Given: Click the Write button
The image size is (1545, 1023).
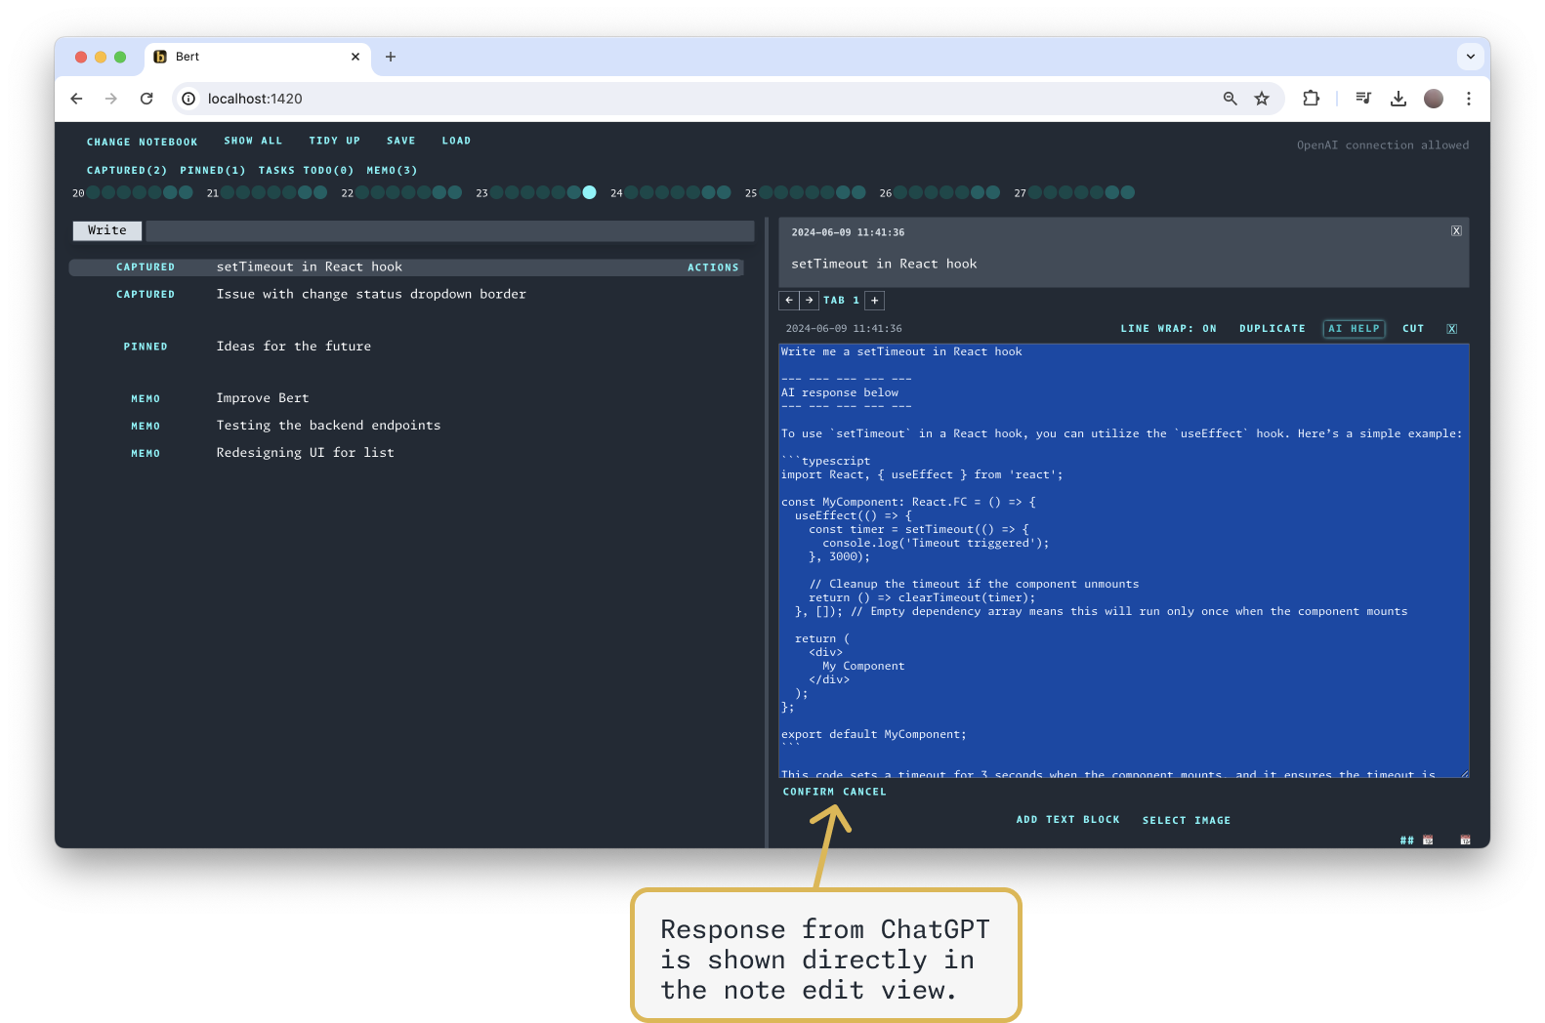Looking at the screenshot, I should tap(107, 230).
